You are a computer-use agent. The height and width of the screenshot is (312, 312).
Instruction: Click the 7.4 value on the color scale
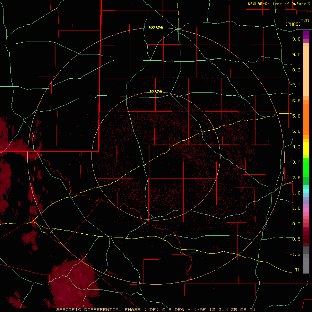tap(296, 85)
